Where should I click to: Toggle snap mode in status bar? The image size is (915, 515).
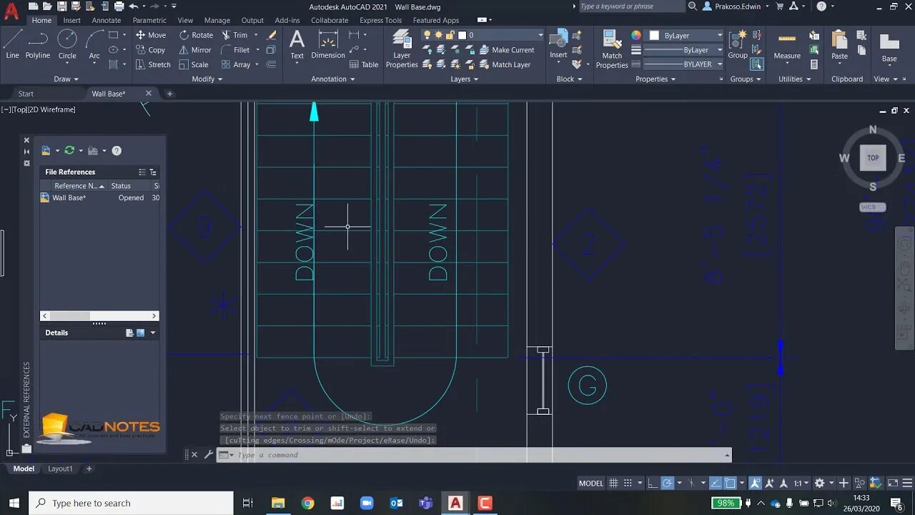click(628, 484)
